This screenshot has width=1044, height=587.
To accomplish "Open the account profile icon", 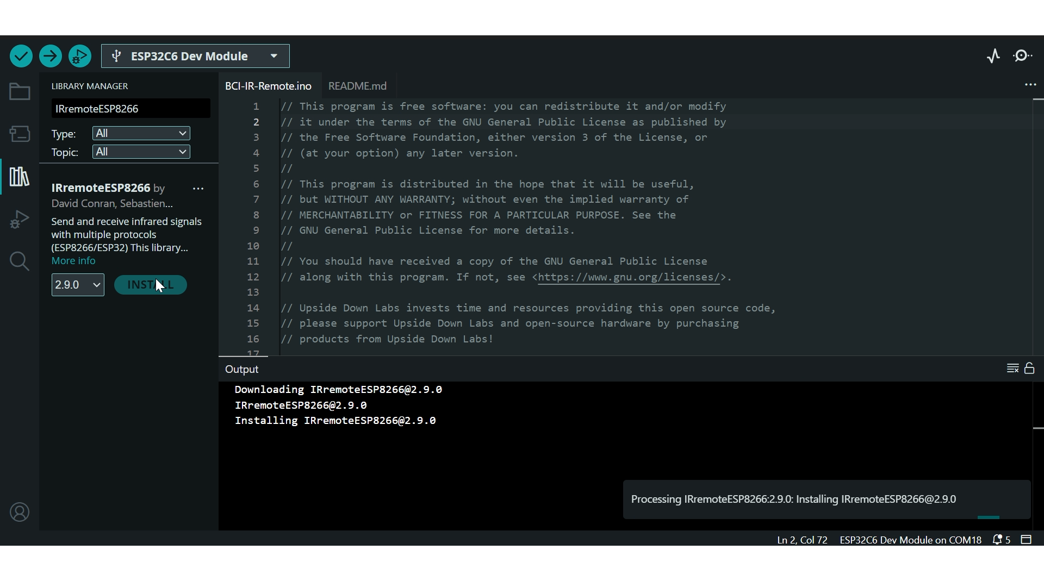I will [x=20, y=512].
